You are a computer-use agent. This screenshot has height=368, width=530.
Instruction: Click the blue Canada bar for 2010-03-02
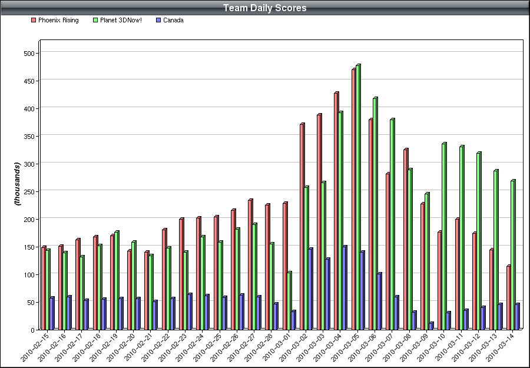(x=310, y=289)
